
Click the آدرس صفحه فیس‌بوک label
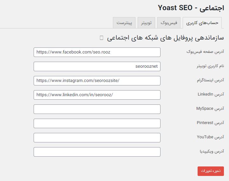pos(205,52)
